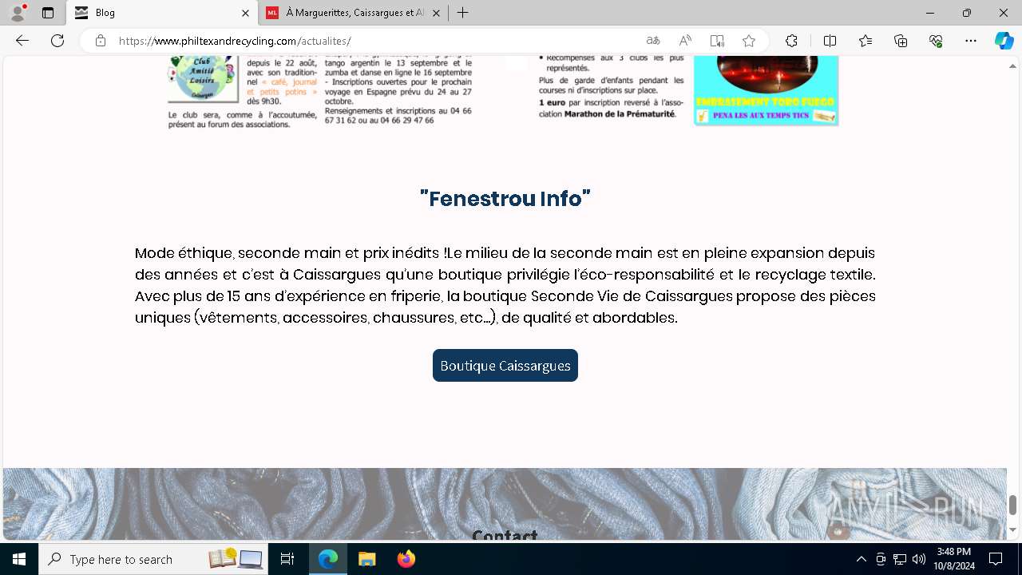Refresh the current page

57,41
